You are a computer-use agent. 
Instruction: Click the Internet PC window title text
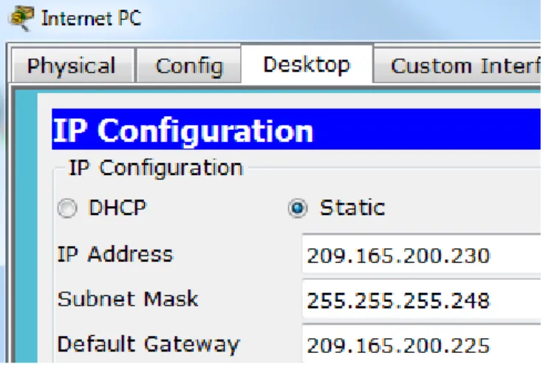pos(91,18)
